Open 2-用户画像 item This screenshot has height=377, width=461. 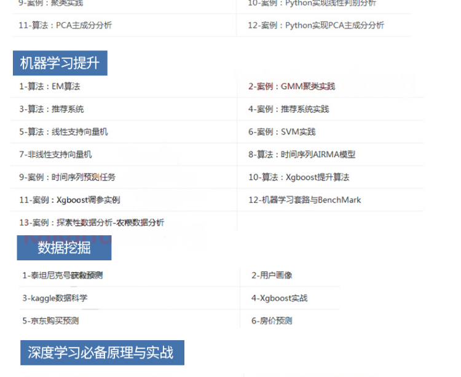click(x=272, y=276)
